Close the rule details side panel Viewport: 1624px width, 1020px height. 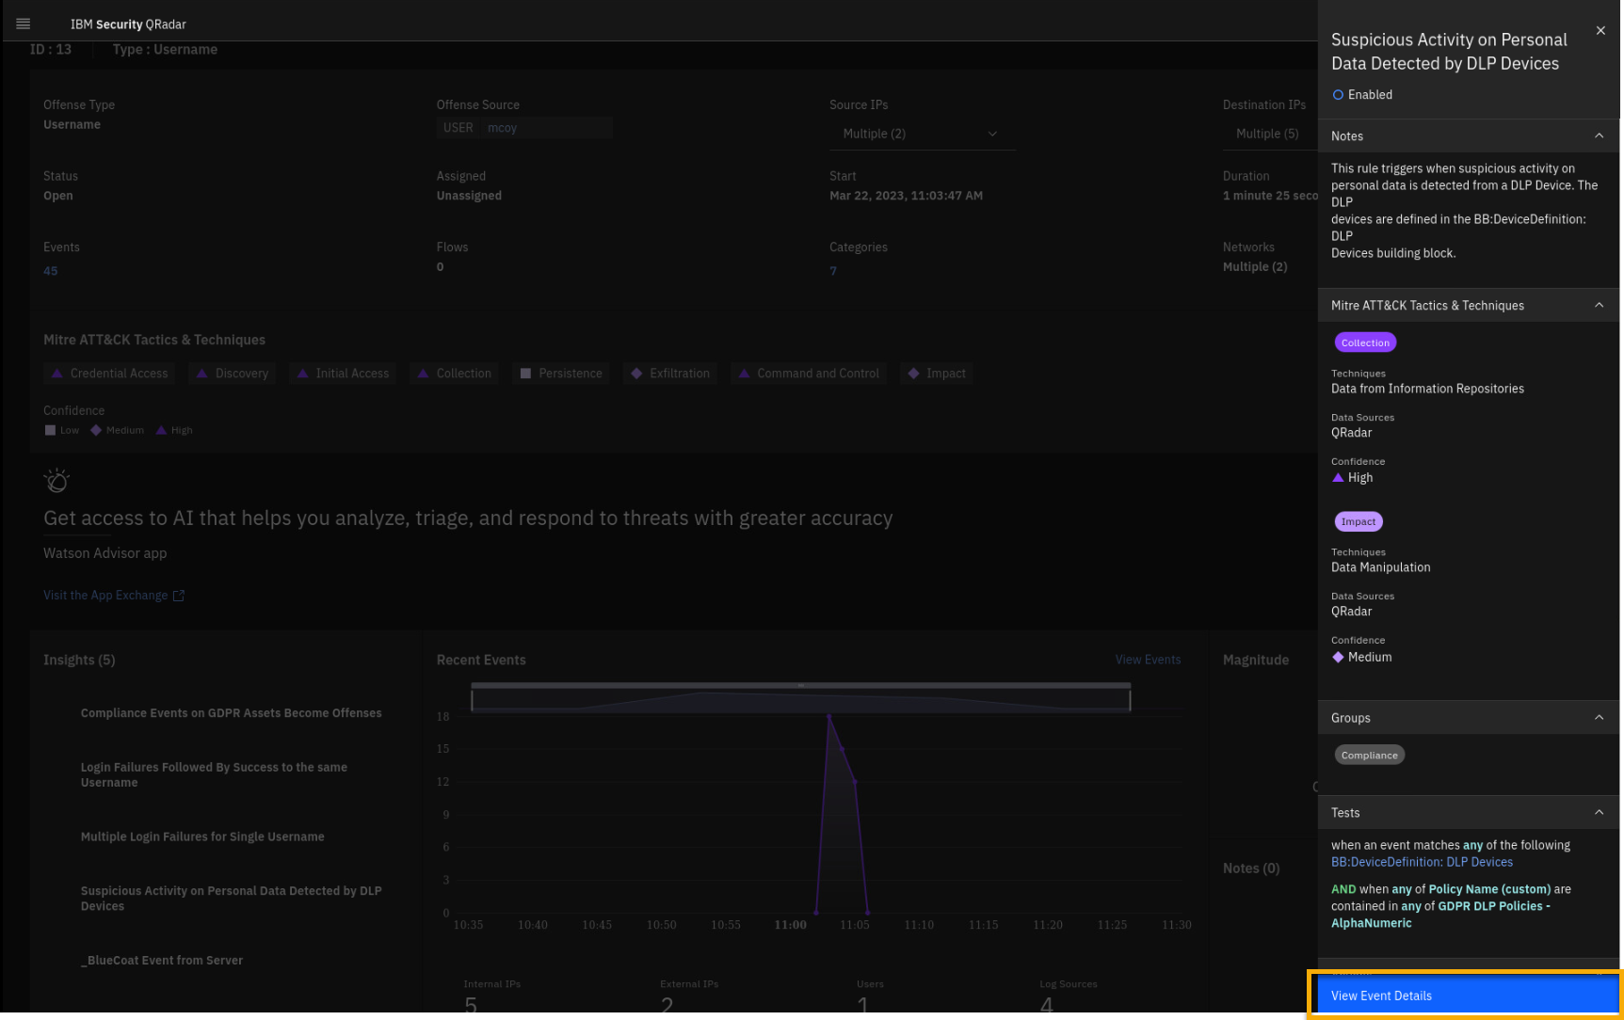point(1600,31)
